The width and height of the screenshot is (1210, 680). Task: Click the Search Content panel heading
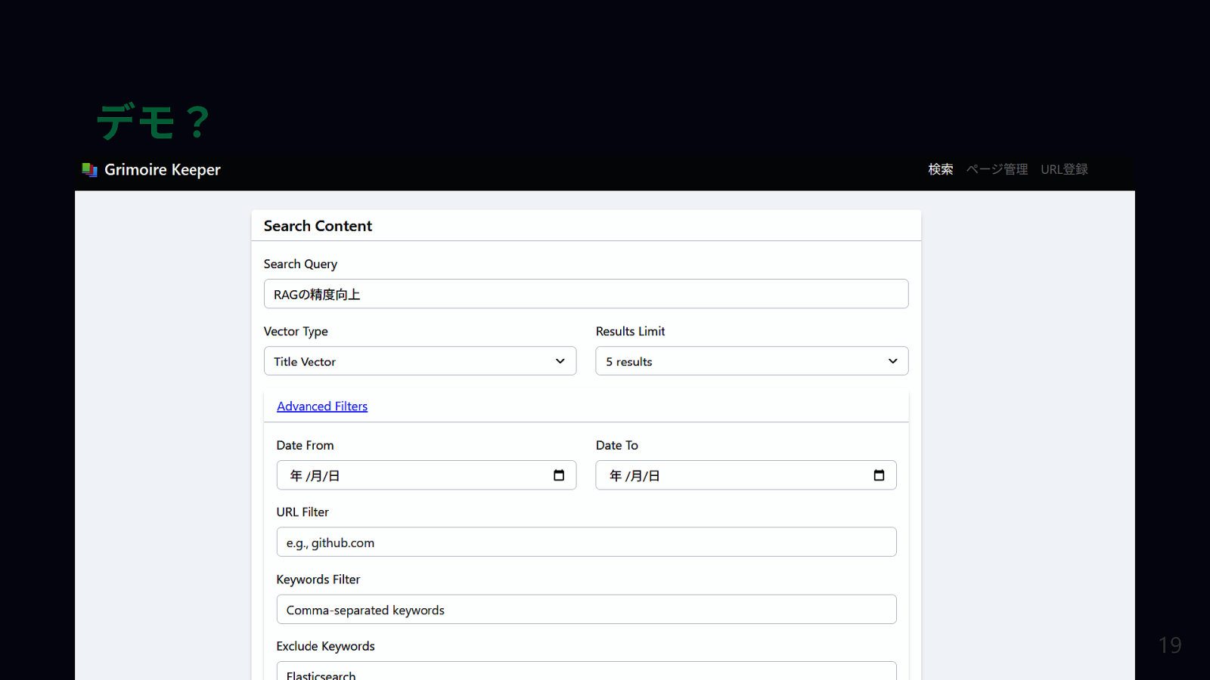(x=318, y=226)
